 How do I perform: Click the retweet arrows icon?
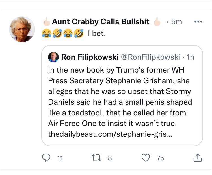pyautogui.click(x=100, y=158)
